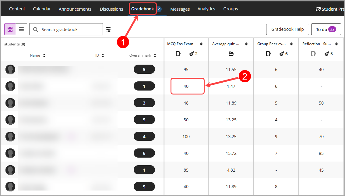Go to the Announcements tab
Screen dimensions: 345x196
tap(75, 9)
